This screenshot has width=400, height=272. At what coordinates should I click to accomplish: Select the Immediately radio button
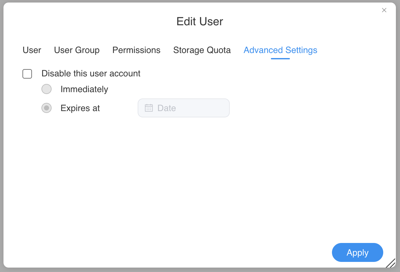[47, 89]
